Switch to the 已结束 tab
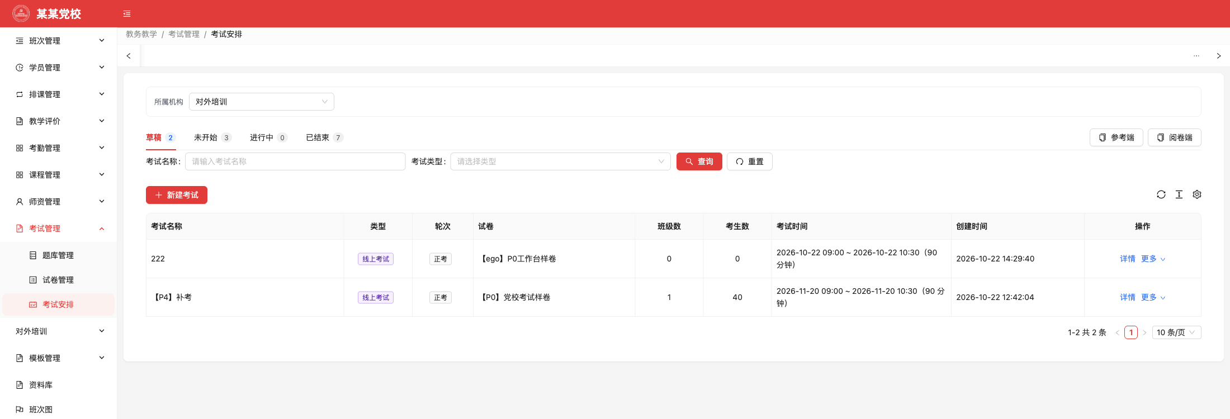This screenshot has height=419, width=1230. [x=324, y=137]
